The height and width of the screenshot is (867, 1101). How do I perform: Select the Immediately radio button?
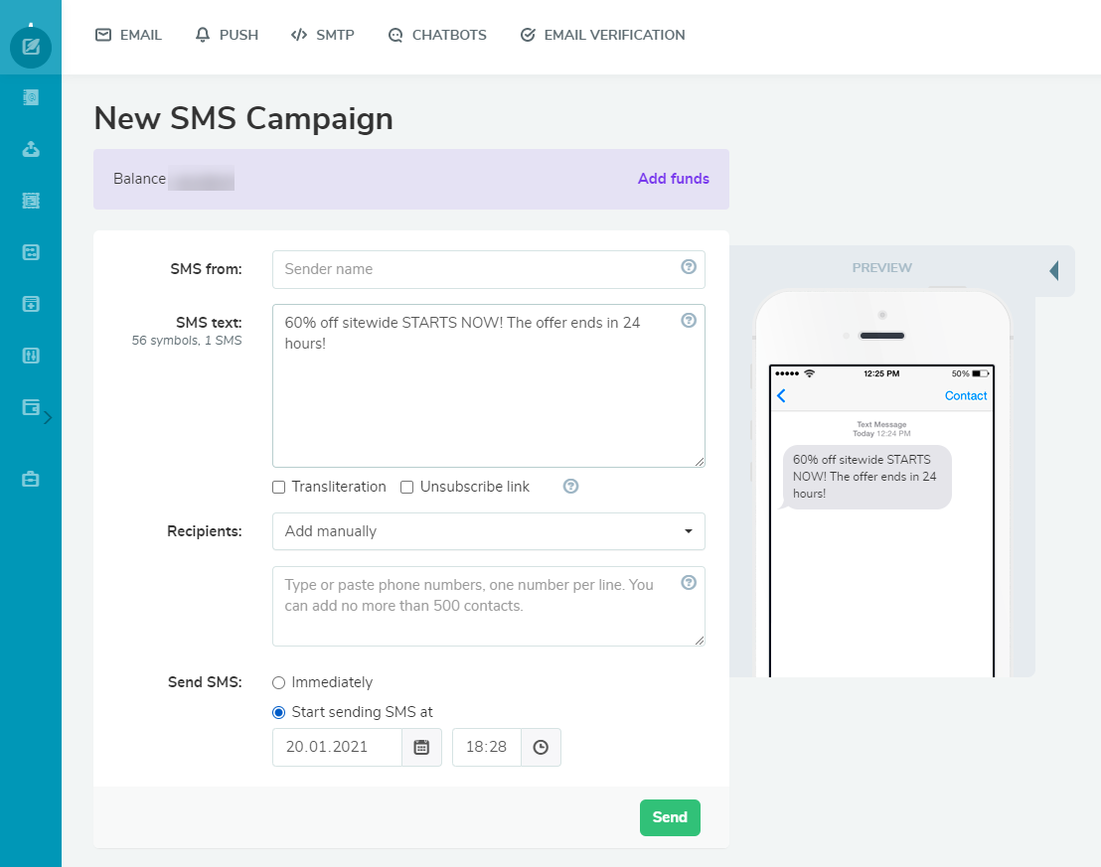tap(279, 682)
